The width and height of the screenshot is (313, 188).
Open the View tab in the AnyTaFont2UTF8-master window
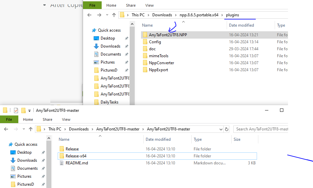(66, 119)
